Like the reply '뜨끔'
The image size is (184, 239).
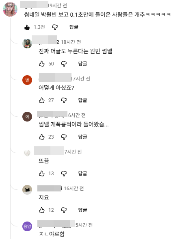pos(42,174)
